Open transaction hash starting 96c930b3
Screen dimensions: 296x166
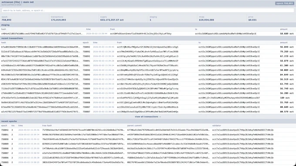40,75
